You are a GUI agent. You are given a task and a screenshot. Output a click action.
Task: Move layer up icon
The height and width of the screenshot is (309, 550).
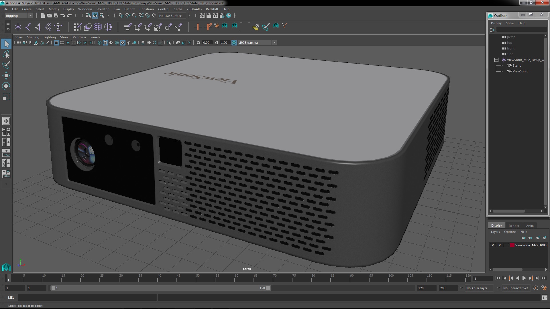pos(523,238)
